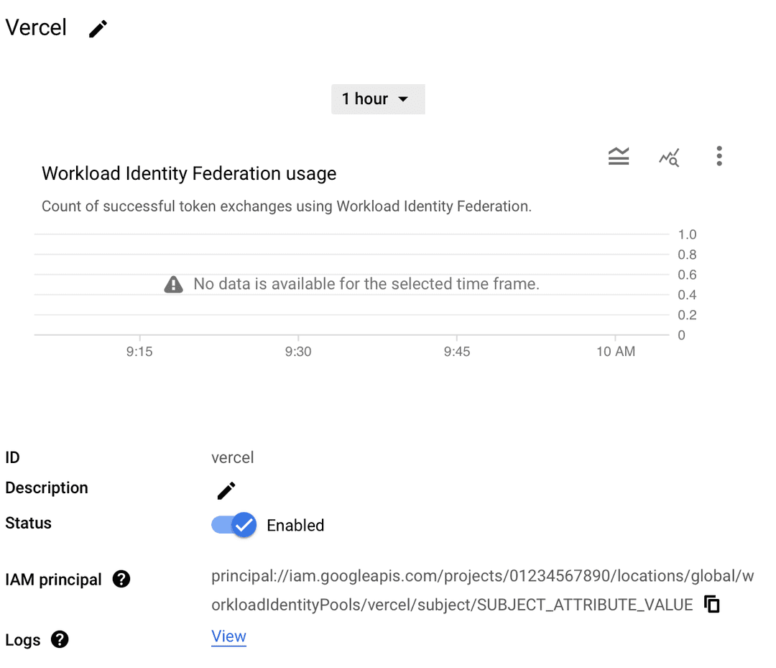Show help for IAM principal

121,579
